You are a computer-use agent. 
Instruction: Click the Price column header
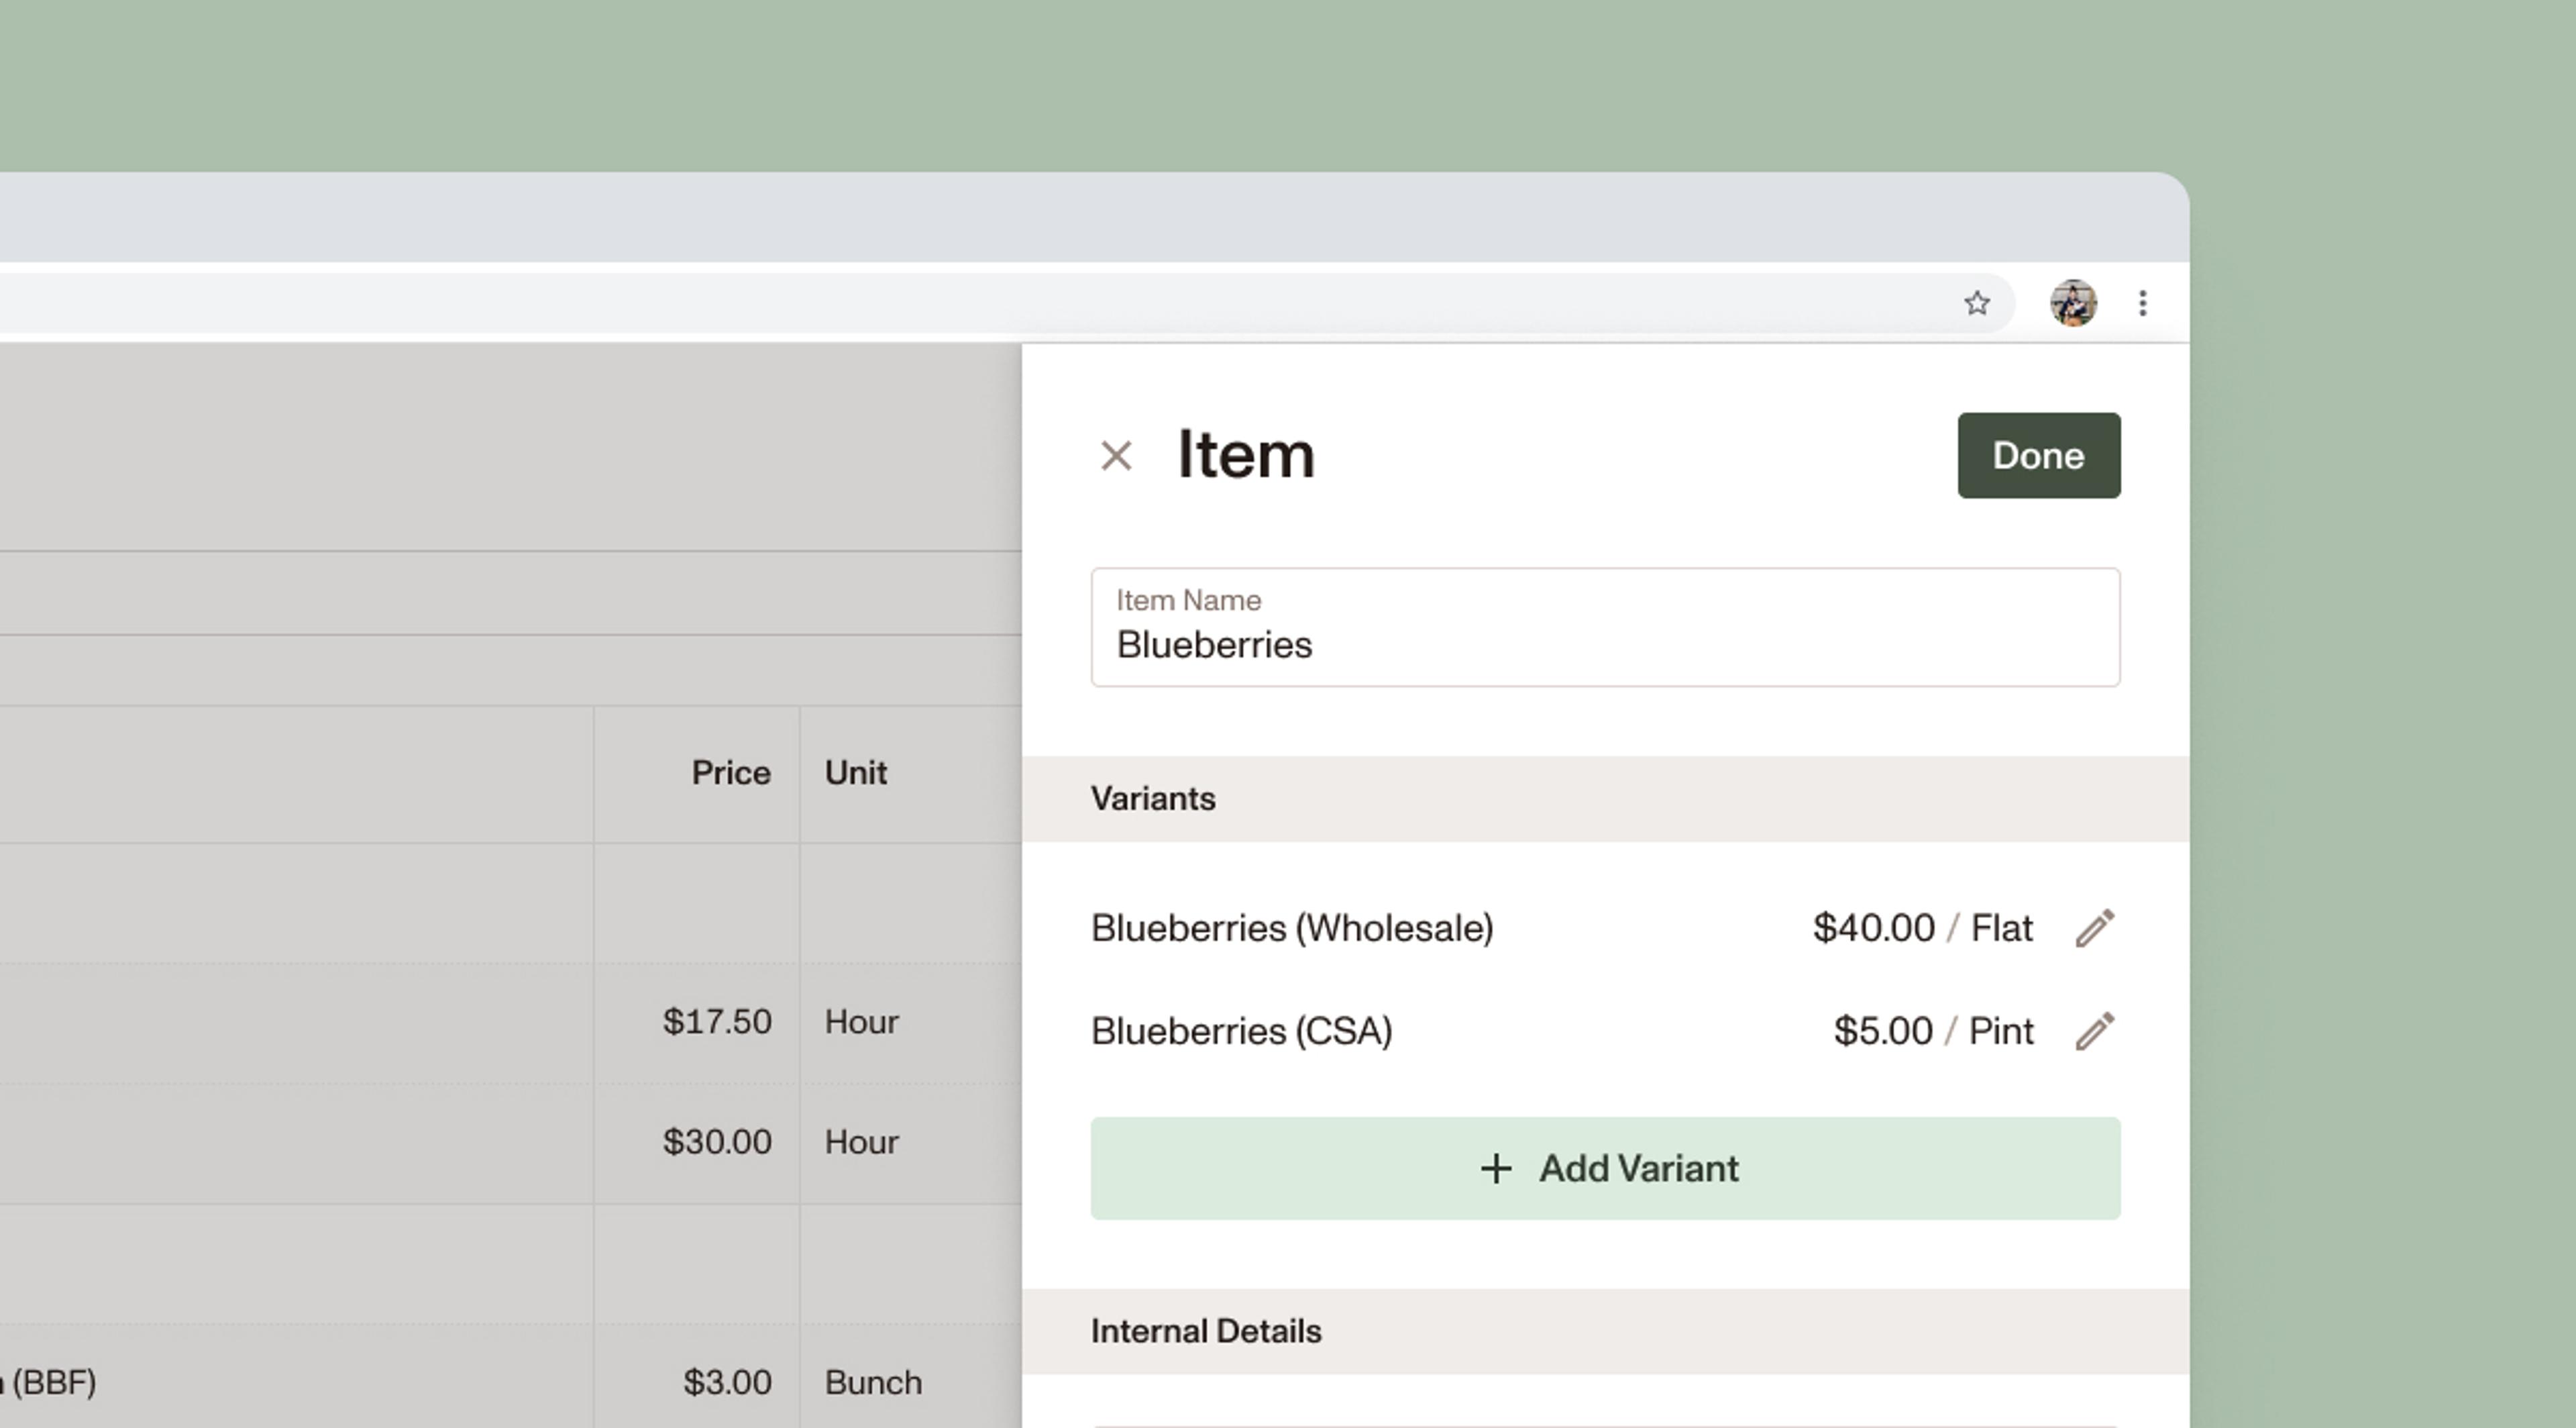point(730,773)
